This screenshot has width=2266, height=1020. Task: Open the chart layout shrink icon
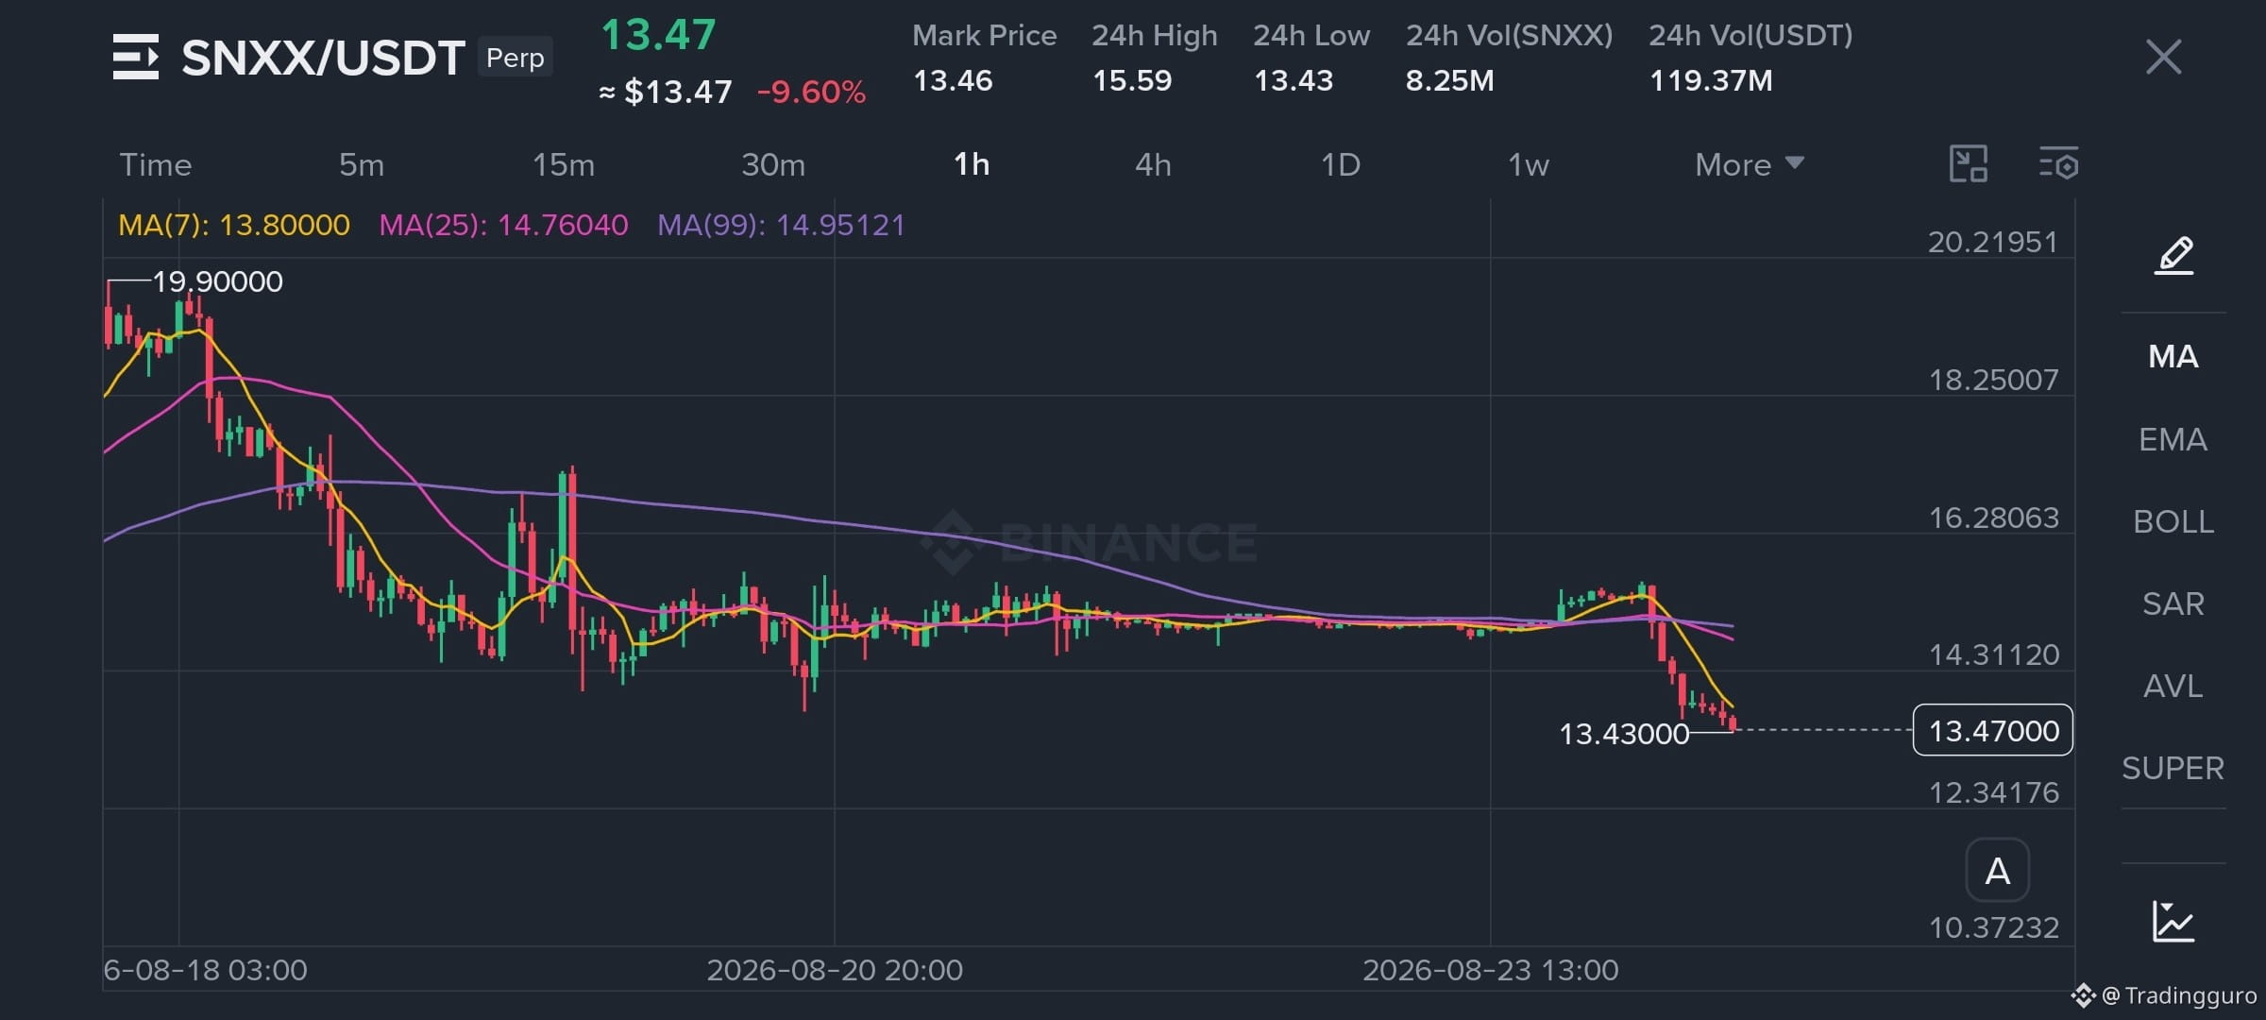coord(1969,164)
